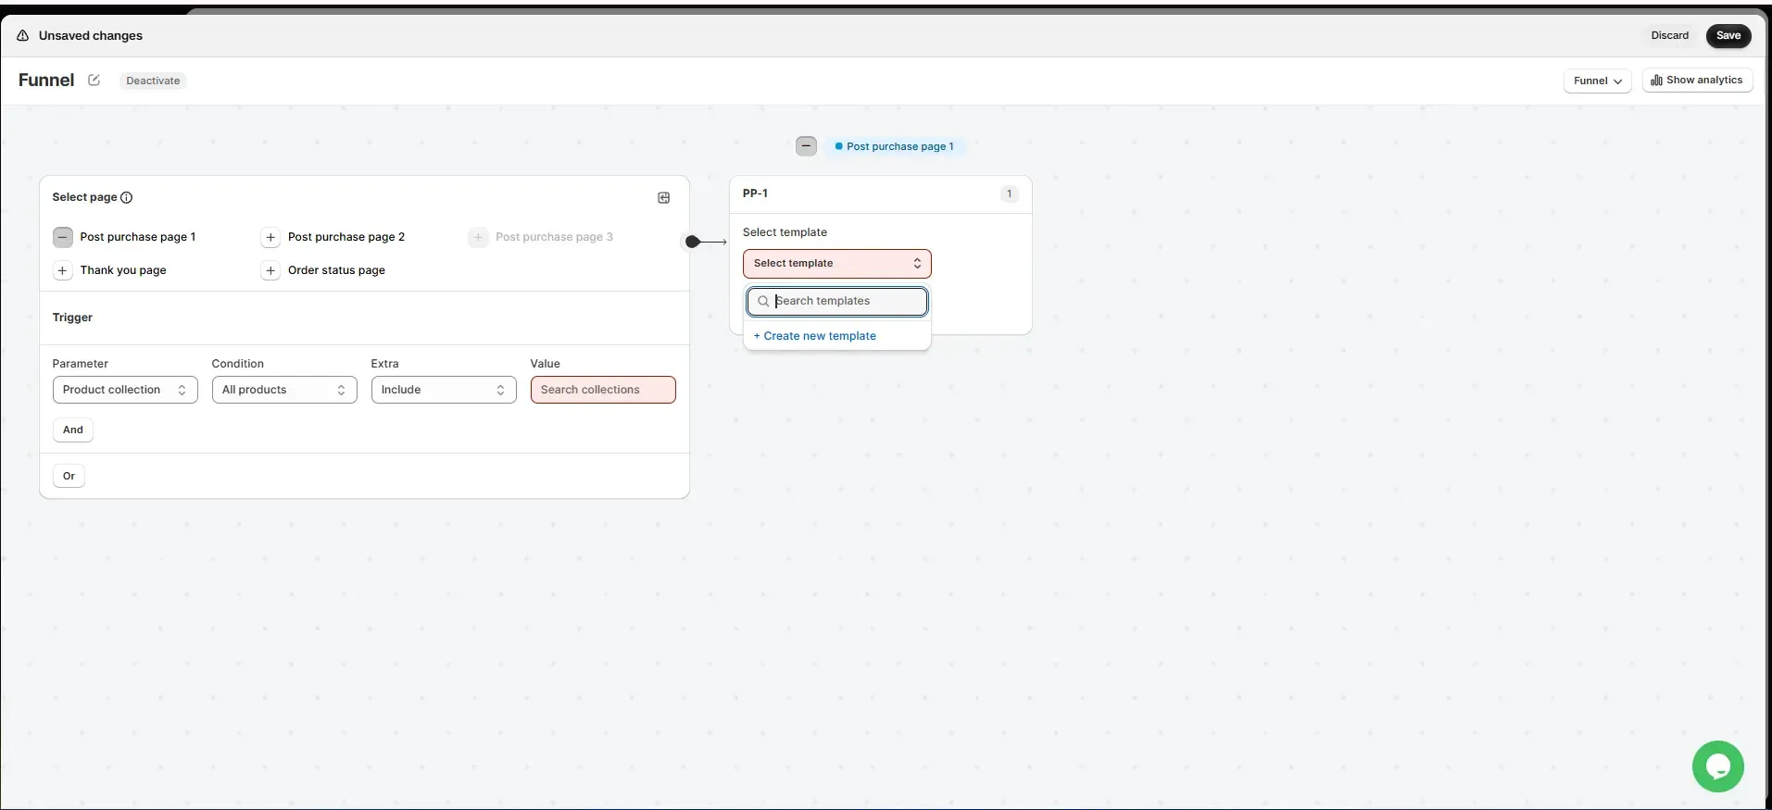The width and height of the screenshot is (1772, 810).
Task: Add Order status page with plus button
Action: tap(270, 270)
